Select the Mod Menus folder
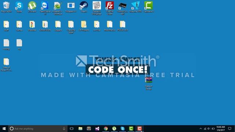 (x=110, y=26)
